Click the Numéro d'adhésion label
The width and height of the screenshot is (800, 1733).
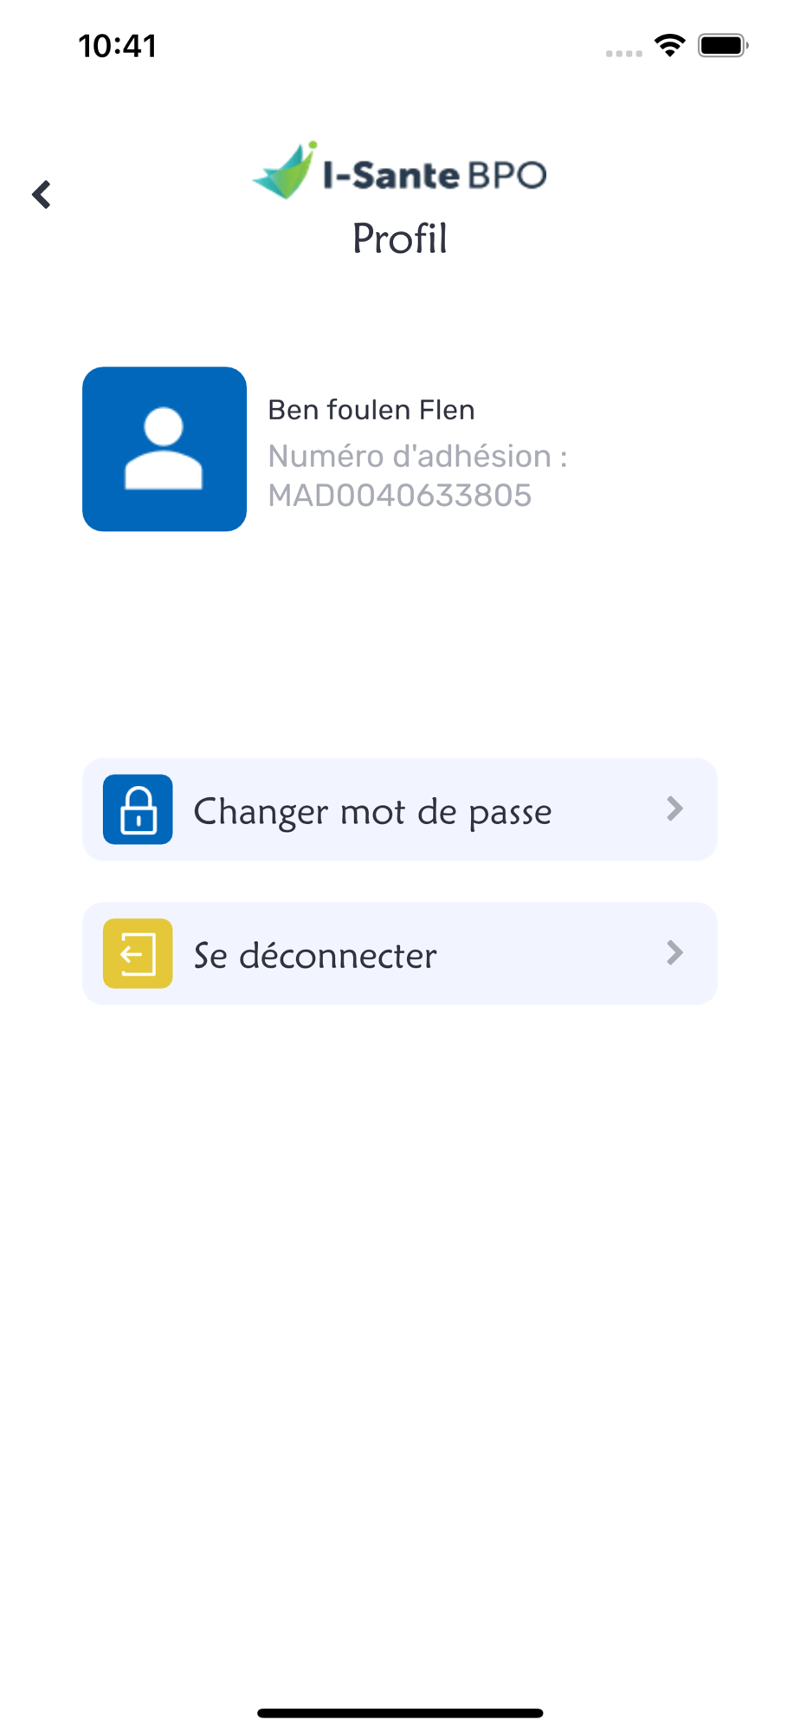tap(417, 456)
